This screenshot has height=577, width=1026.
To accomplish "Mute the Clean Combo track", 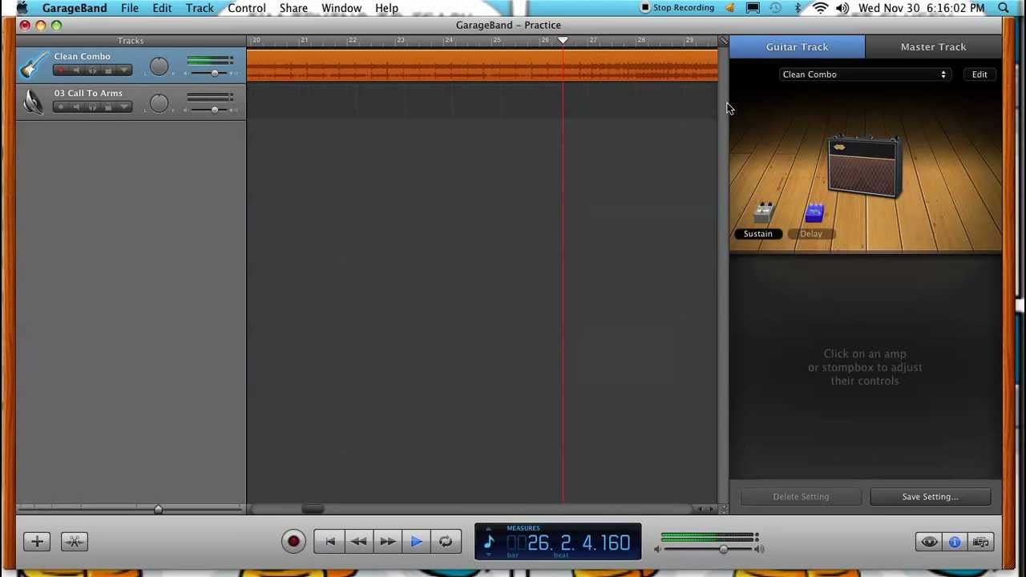I will coord(76,71).
